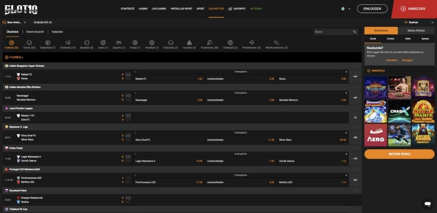Select the Basketball sport icon
This screenshot has height=213, width=437.
pos(48,43)
